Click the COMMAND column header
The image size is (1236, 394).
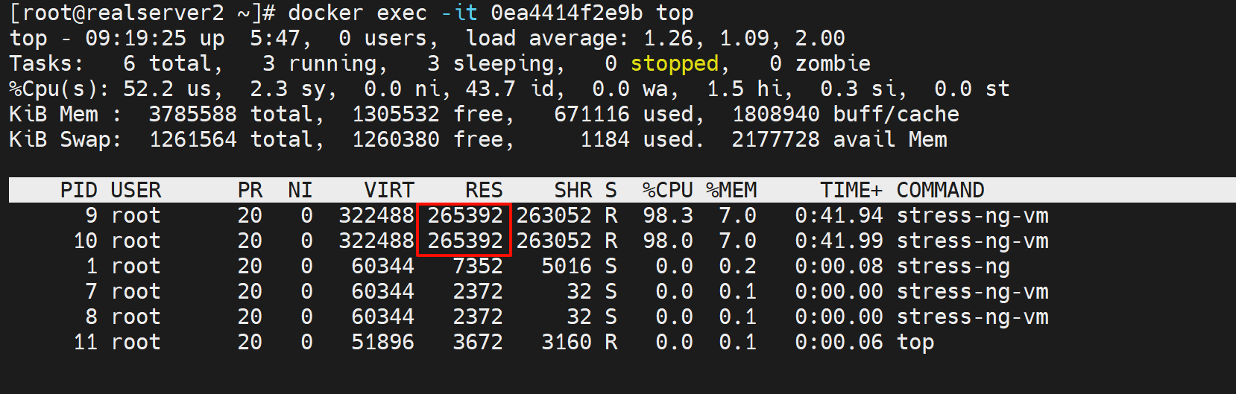point(940,190)
